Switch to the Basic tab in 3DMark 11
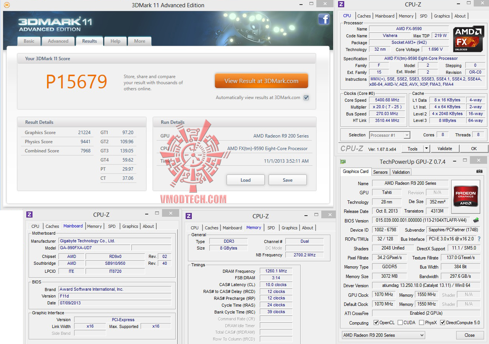This screenshot has width=489, height=344. pyautogui.click(x=29, y=41)
